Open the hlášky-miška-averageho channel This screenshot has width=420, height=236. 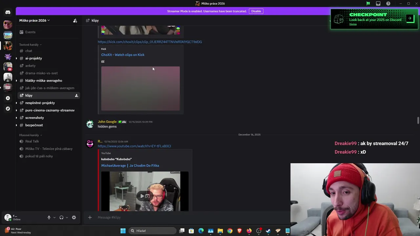point(49,81)
